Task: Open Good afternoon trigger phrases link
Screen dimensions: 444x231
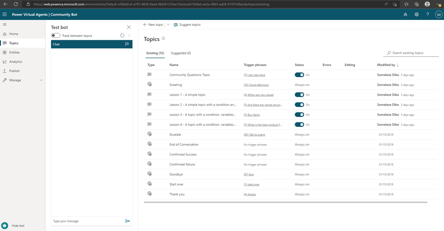Action: (256, 85)
